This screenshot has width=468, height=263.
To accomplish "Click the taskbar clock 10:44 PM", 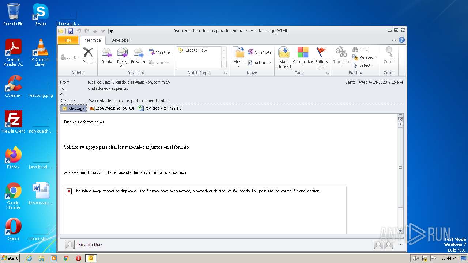I will coord(449,258).
